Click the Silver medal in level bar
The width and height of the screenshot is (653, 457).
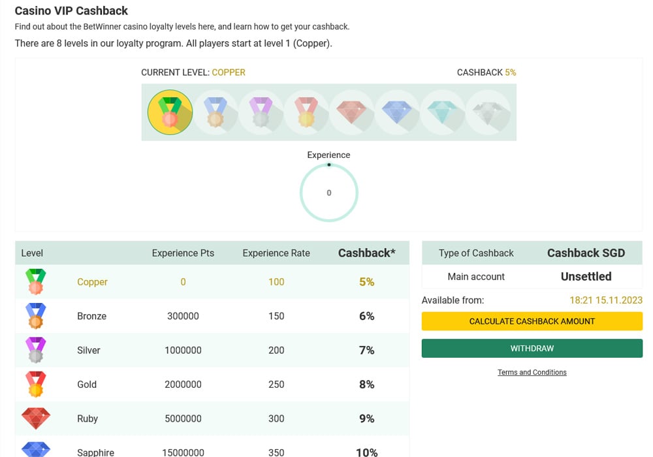[x=261, y=112]
